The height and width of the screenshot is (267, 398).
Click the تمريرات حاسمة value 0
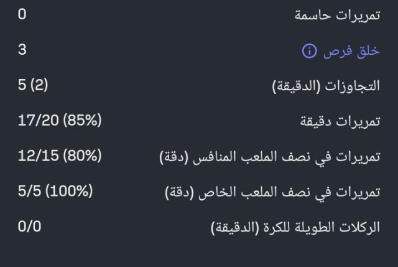[22, 14]
